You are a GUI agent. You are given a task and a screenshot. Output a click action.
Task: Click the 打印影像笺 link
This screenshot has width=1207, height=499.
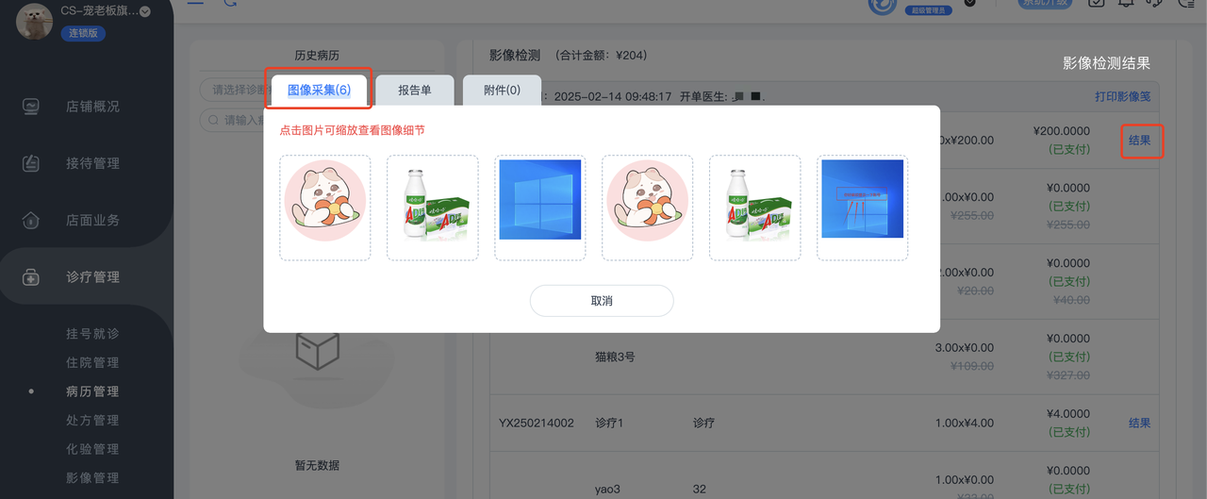(1122, 96)
